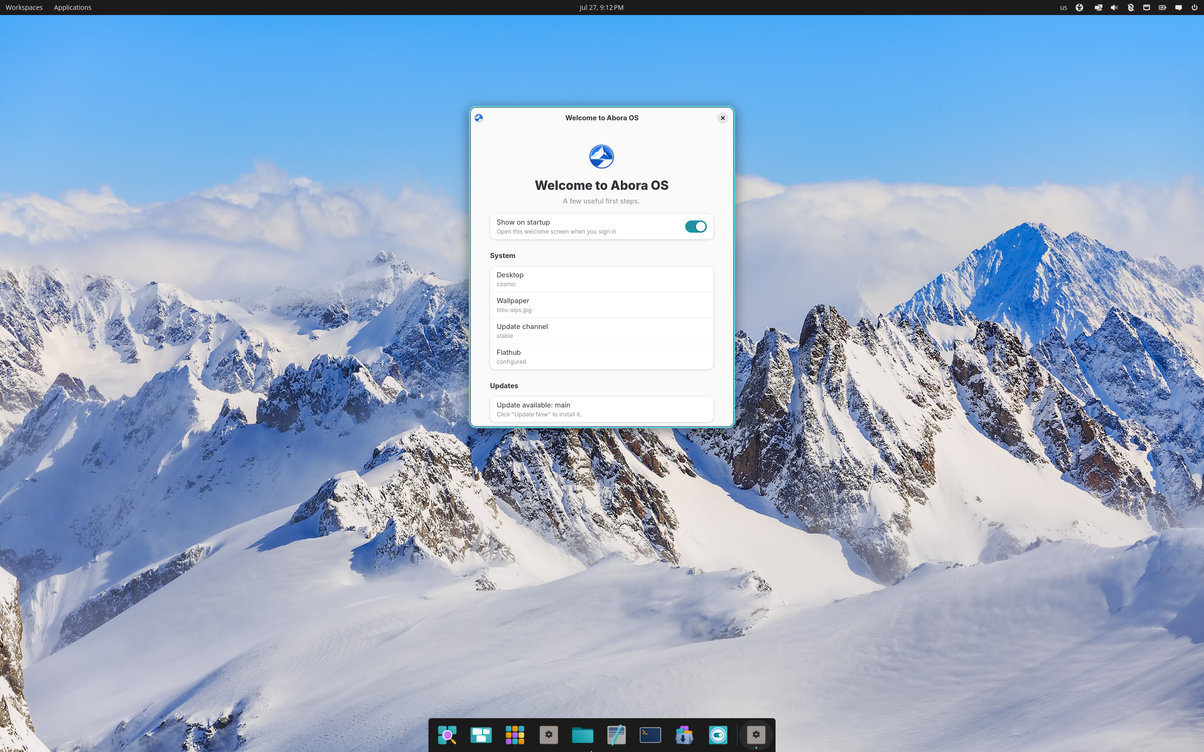Click the 'System' section header

pyautogui.click(x=502, y=256)
